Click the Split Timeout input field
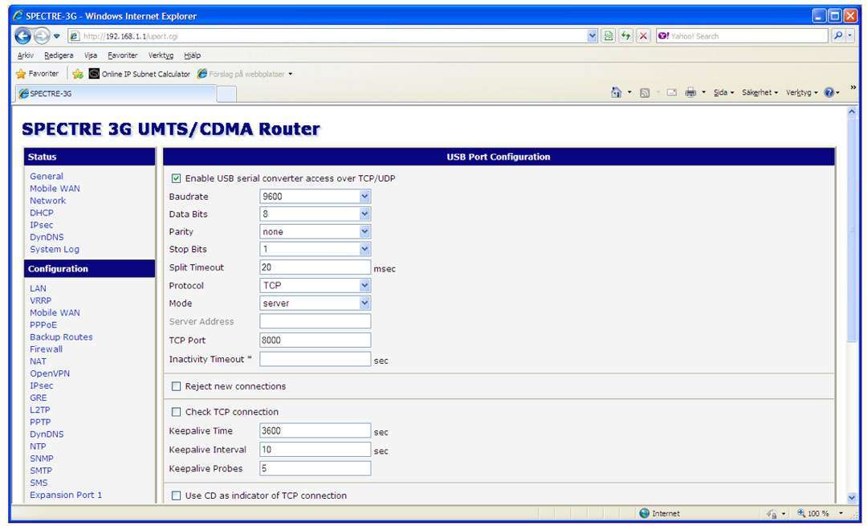The width and height of the screenshot is (867, 526). point(315,267)
